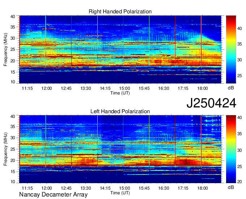Viewport: 246px width, 199px height.
Task: Click the Right Handed Polarization dB colorbar
Action: pyautogui.click(x=231, y=49)
